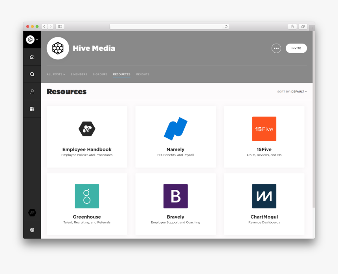This screenshot has width=338, height=274.
Task: Click 'Employee Policies and Procedures' text
Action: pos(87,155)
